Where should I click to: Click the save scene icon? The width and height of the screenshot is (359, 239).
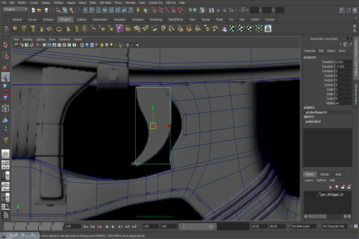point(46,10)
